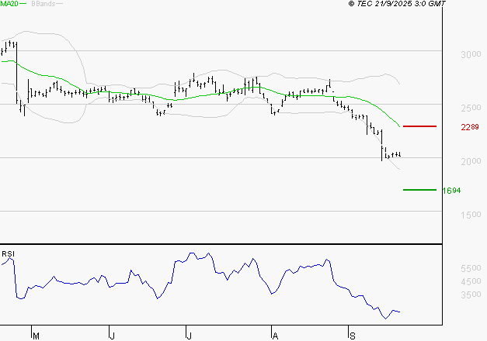This screenshot has height=341, width=487.
Task: Click the M month marker on time axis
Action: (x=36, y=336)
